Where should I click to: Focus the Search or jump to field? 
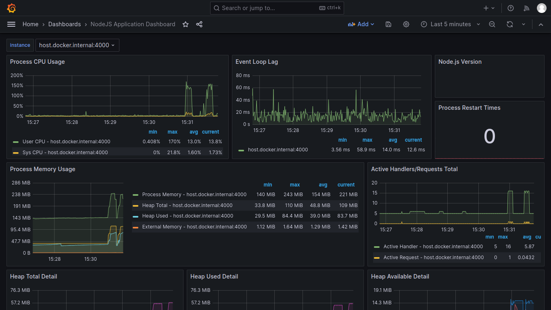277,8
